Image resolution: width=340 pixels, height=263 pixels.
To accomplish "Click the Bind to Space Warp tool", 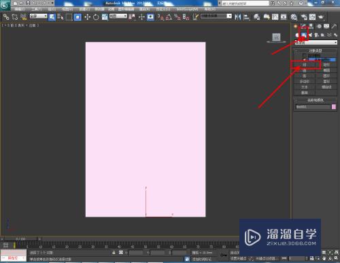I will click(x=24, y=17).
